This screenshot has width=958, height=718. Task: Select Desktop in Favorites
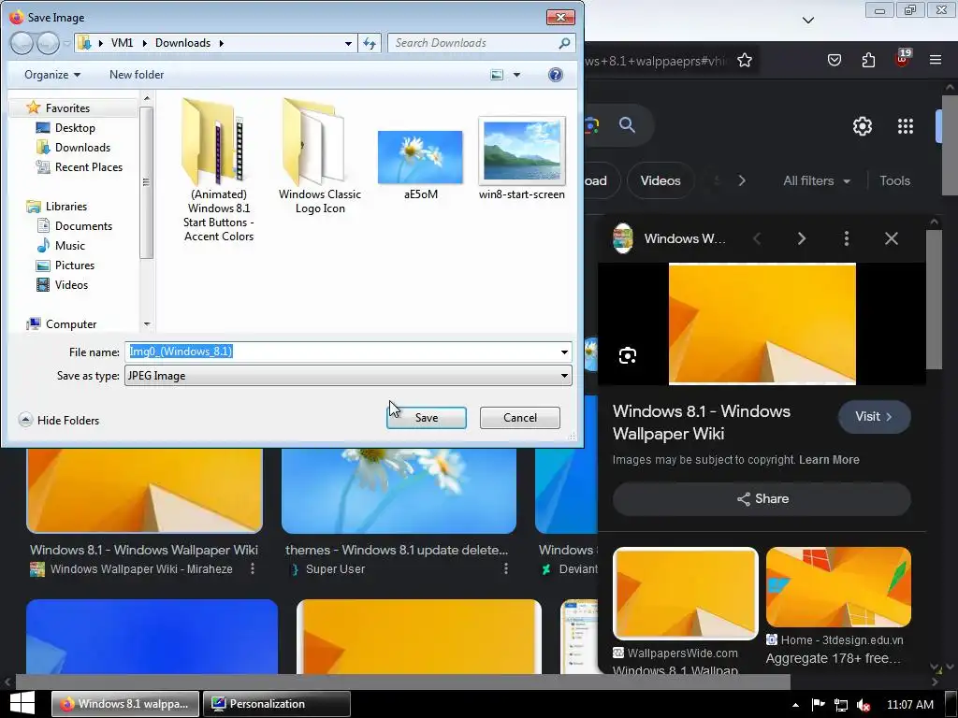click(x=75, y=127)
